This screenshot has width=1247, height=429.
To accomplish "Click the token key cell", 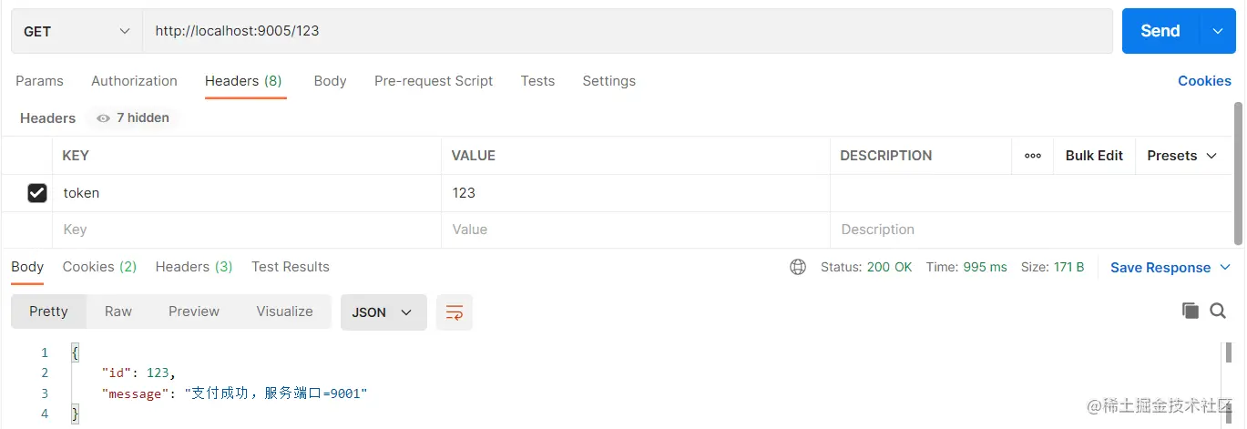I will [x=247, y=193].
